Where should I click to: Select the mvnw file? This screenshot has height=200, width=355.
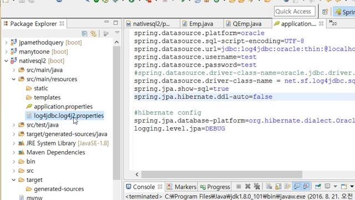34,198
